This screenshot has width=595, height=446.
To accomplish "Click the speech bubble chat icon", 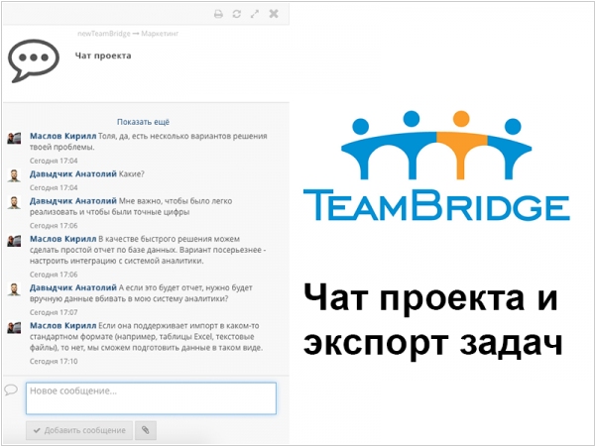I will [34, 60].
